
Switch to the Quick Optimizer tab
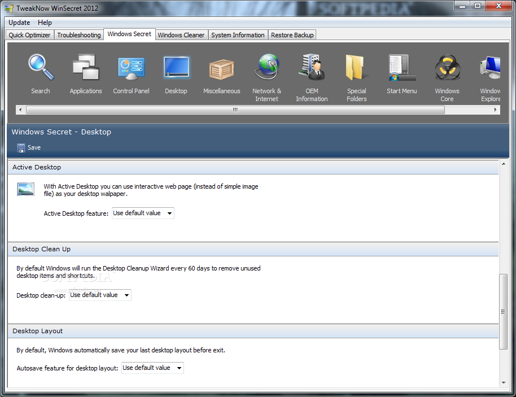(29, 35)
